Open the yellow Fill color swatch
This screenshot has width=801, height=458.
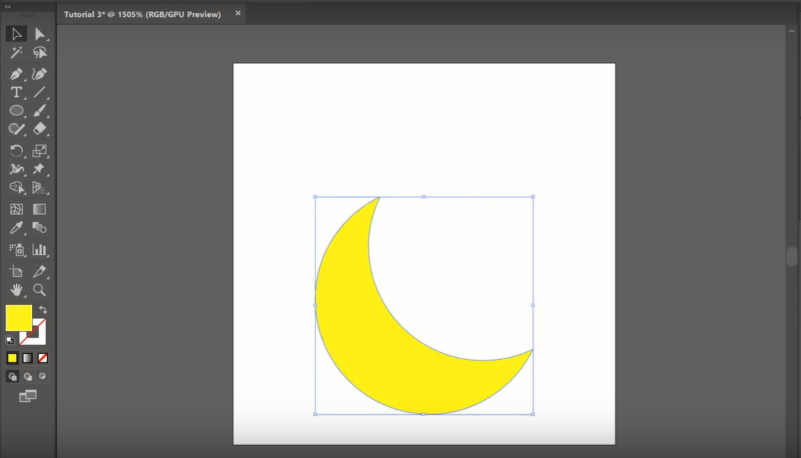pos(19,317)
